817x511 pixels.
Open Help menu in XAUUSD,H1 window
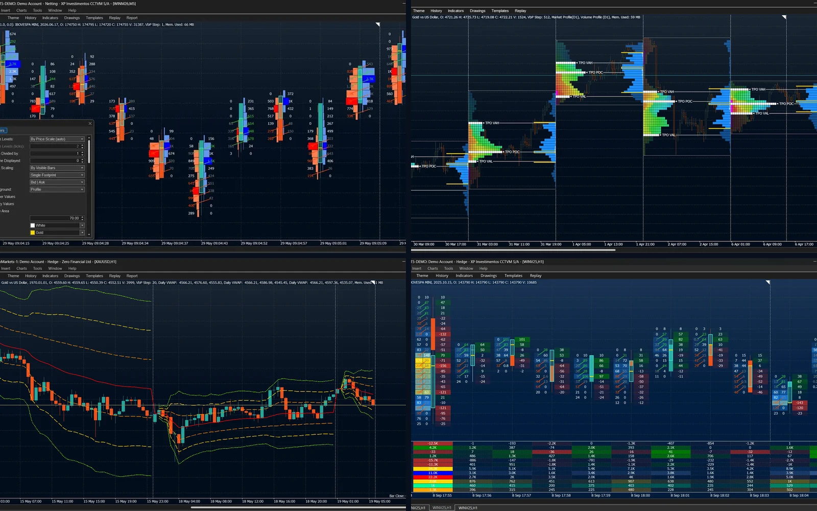tap(73, 268)
